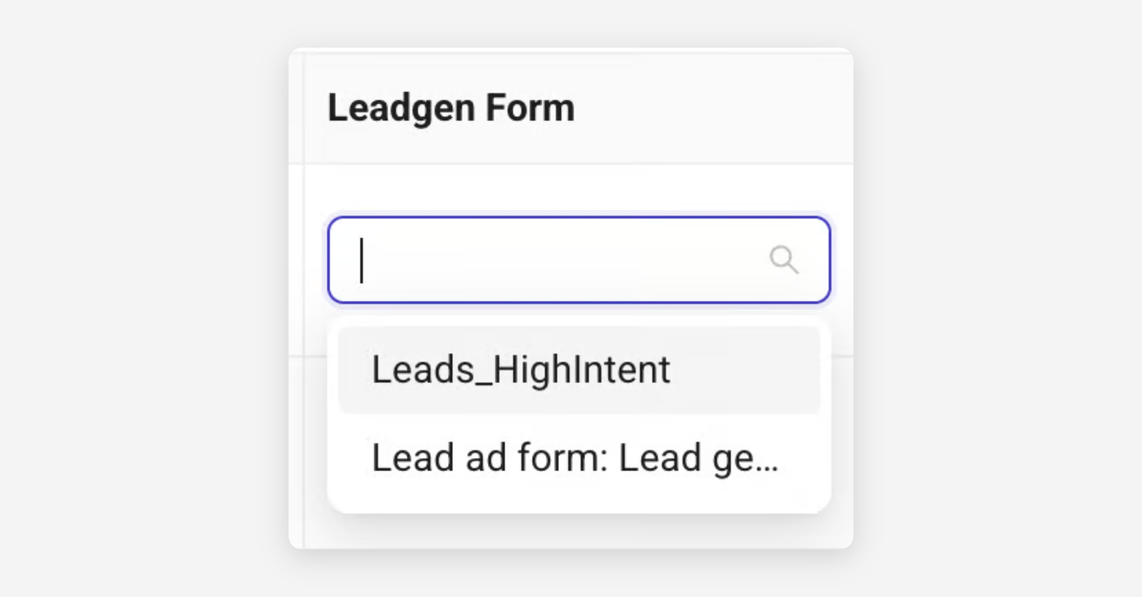Tap the grey search magnifier icon
Viewport: 1142px width, 597px height.
pos(784,259)
